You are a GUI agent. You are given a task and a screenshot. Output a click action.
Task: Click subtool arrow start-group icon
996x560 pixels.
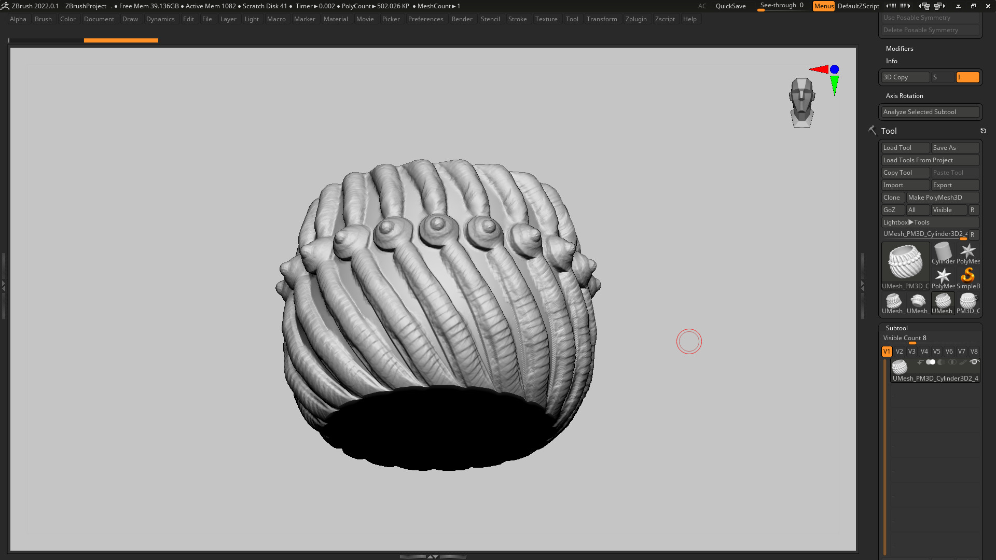[x=920, y=362]
